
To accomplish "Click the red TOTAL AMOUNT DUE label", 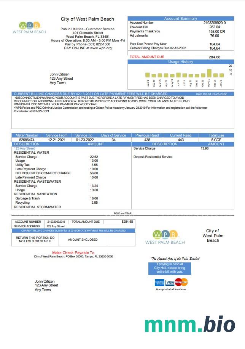I will click(x=147, y=57).
